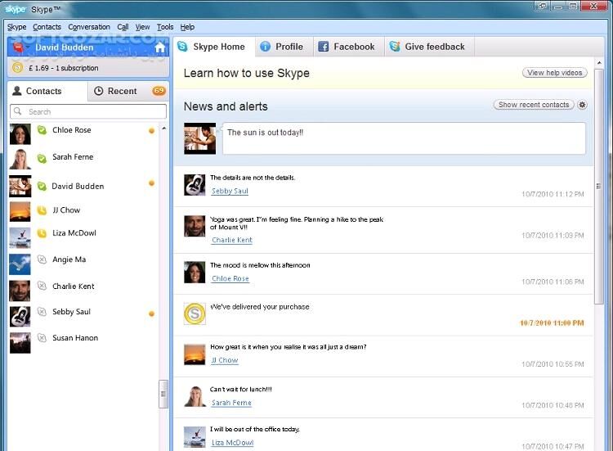Screen dimensions: 613x451
Task: Click the contact list scroll-up arrow
Action: (163, 129)
